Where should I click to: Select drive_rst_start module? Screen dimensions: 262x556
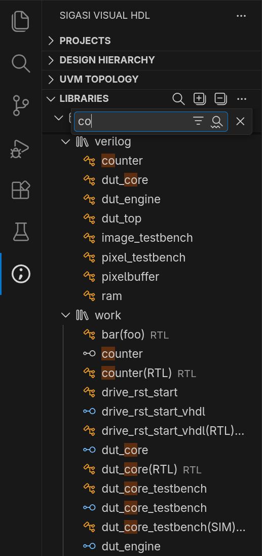coord(139,392)
